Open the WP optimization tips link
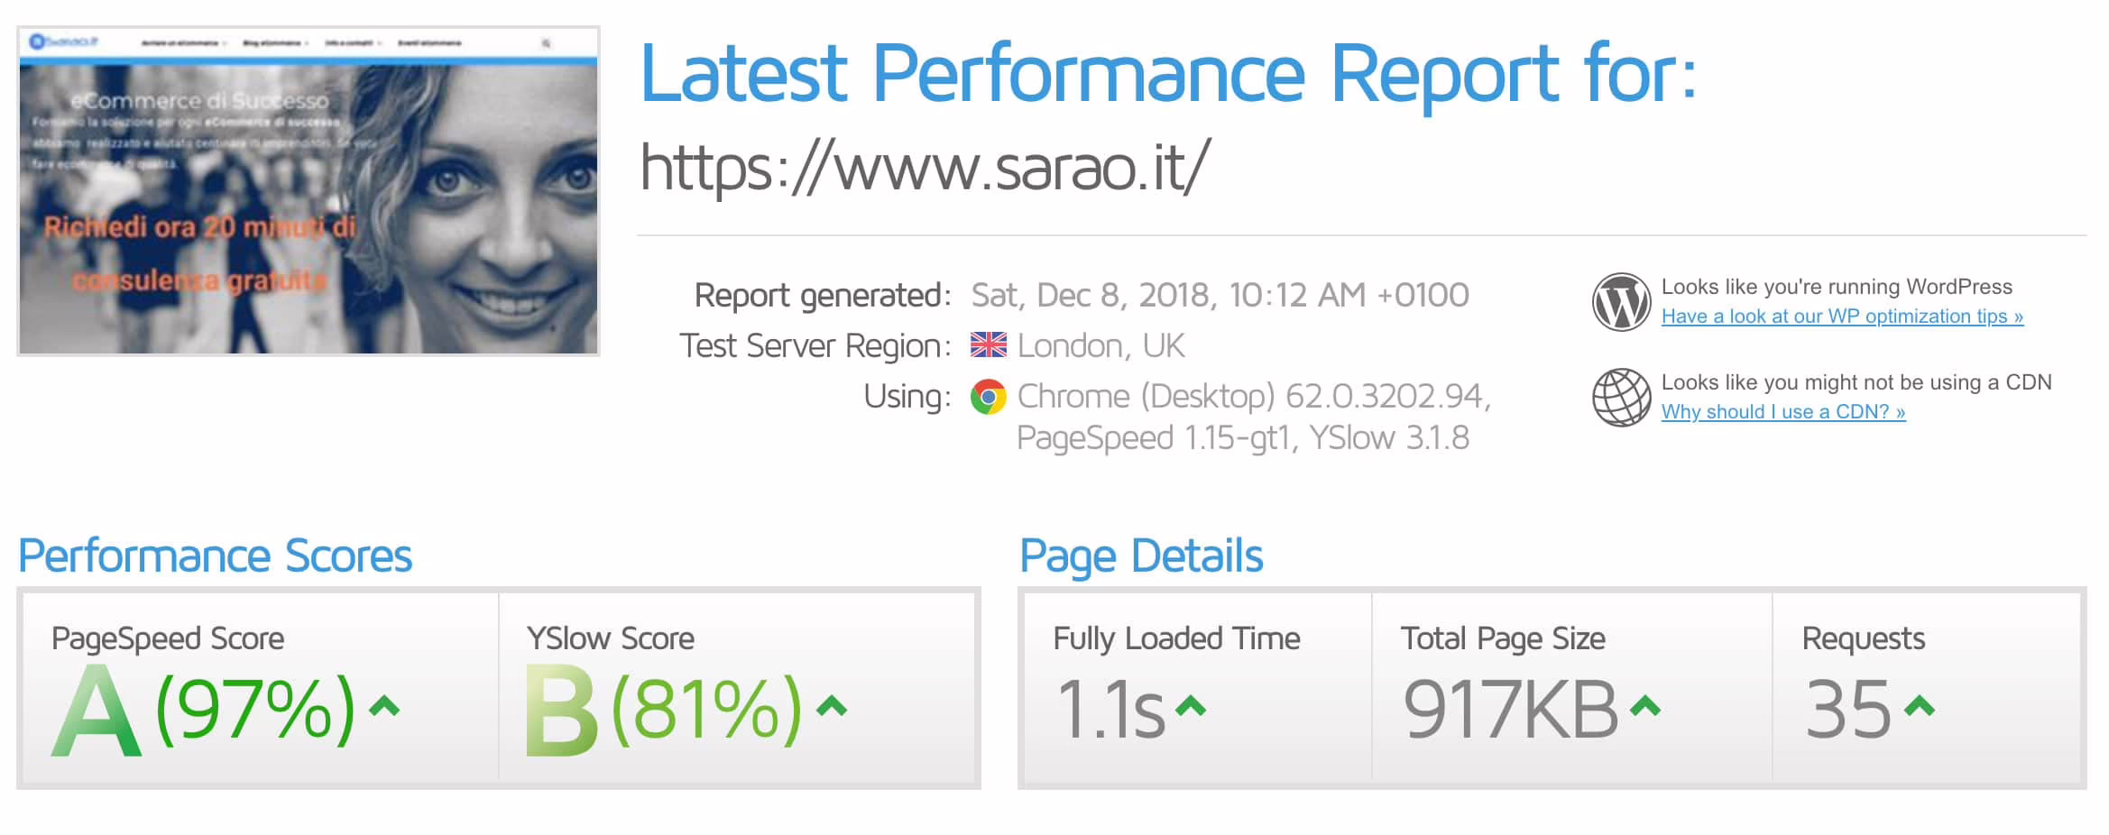This screenshot has width=2109, height=835. 1841,317
